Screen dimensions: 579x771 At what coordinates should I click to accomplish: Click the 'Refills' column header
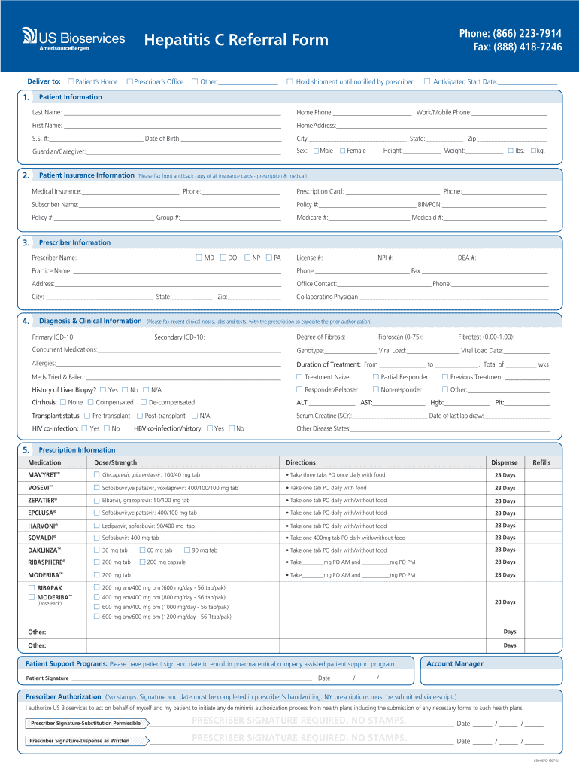coord(541,463)
